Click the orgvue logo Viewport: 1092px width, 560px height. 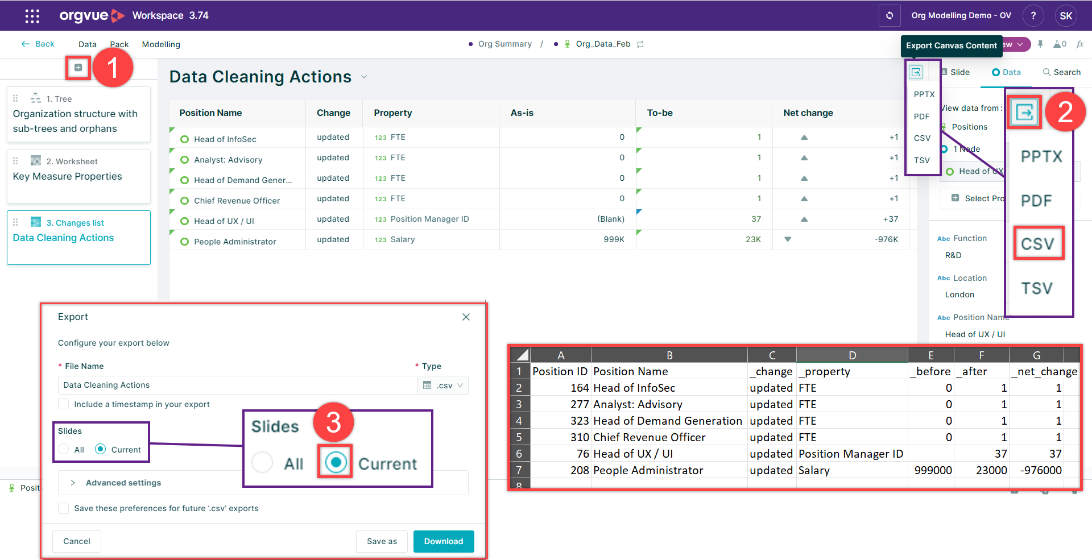pyautogui.click(x=92, y=15)
